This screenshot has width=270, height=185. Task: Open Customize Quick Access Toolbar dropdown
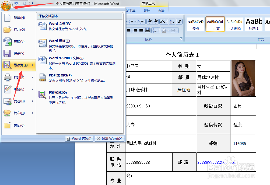[x=33, y=3]
